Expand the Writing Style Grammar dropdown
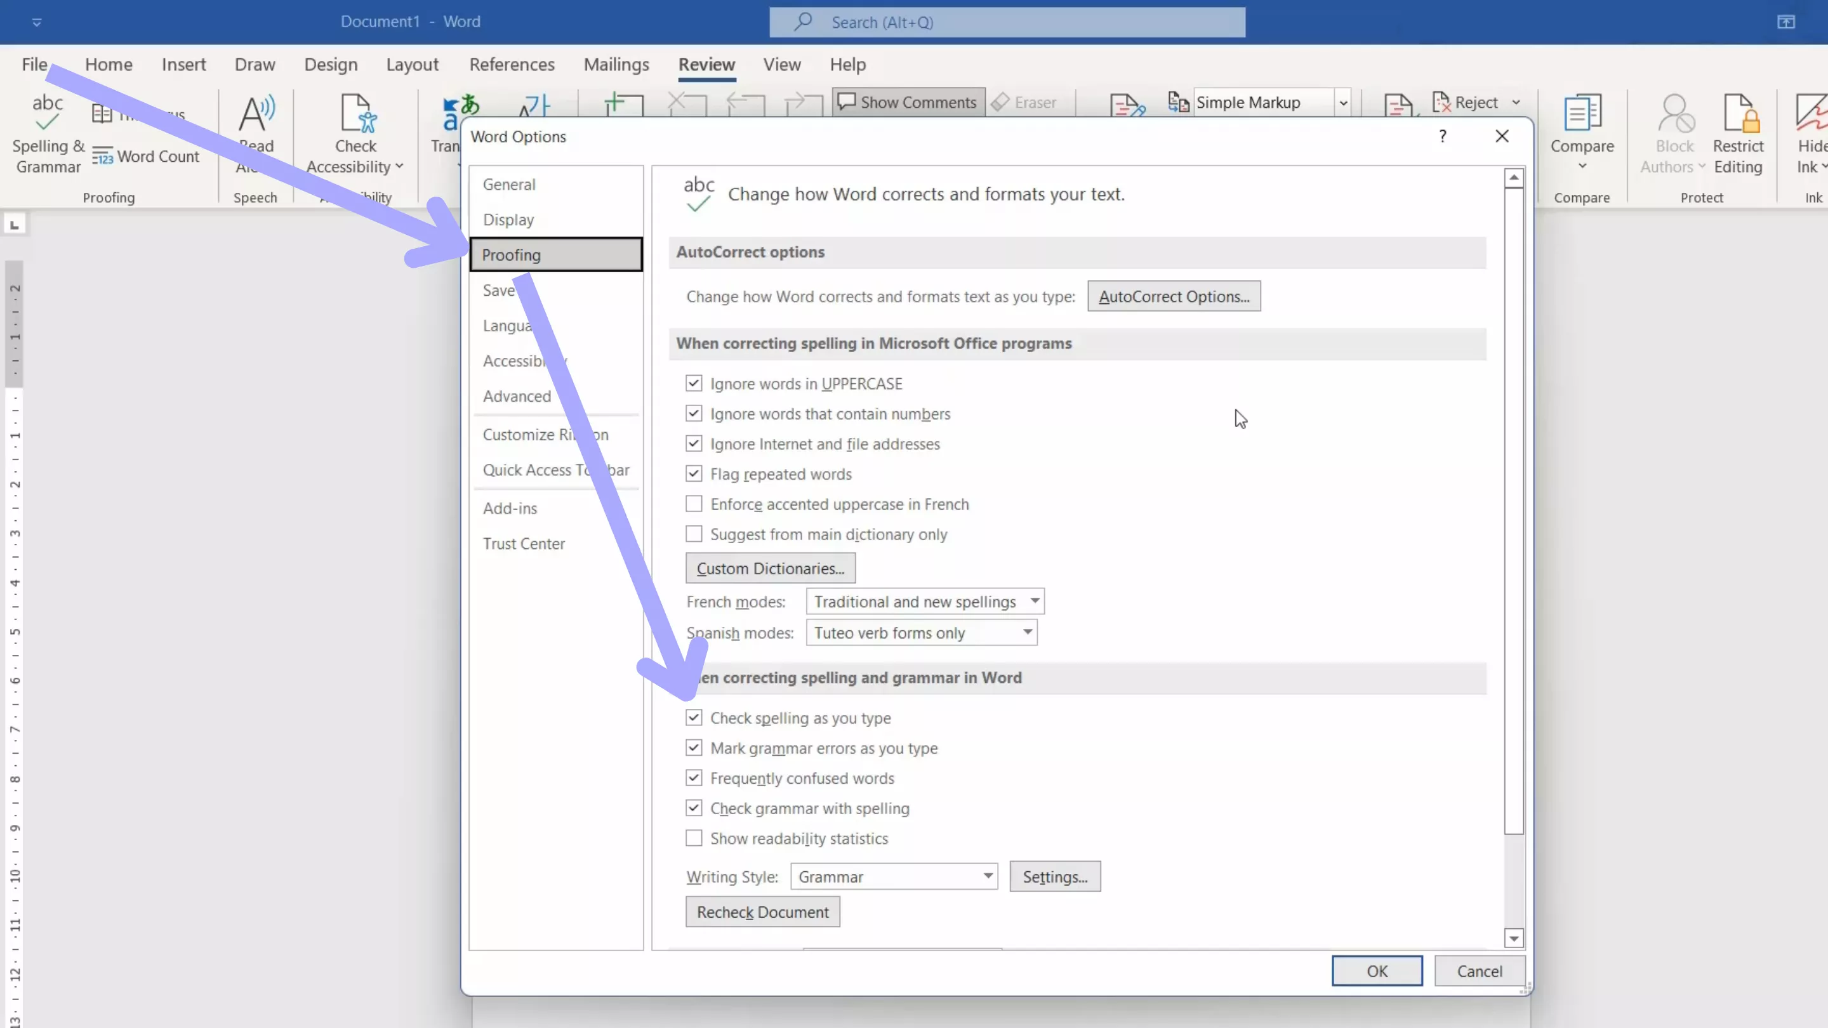The width and height of the screenshot is (1828, 1028). (x=987, y=876)
